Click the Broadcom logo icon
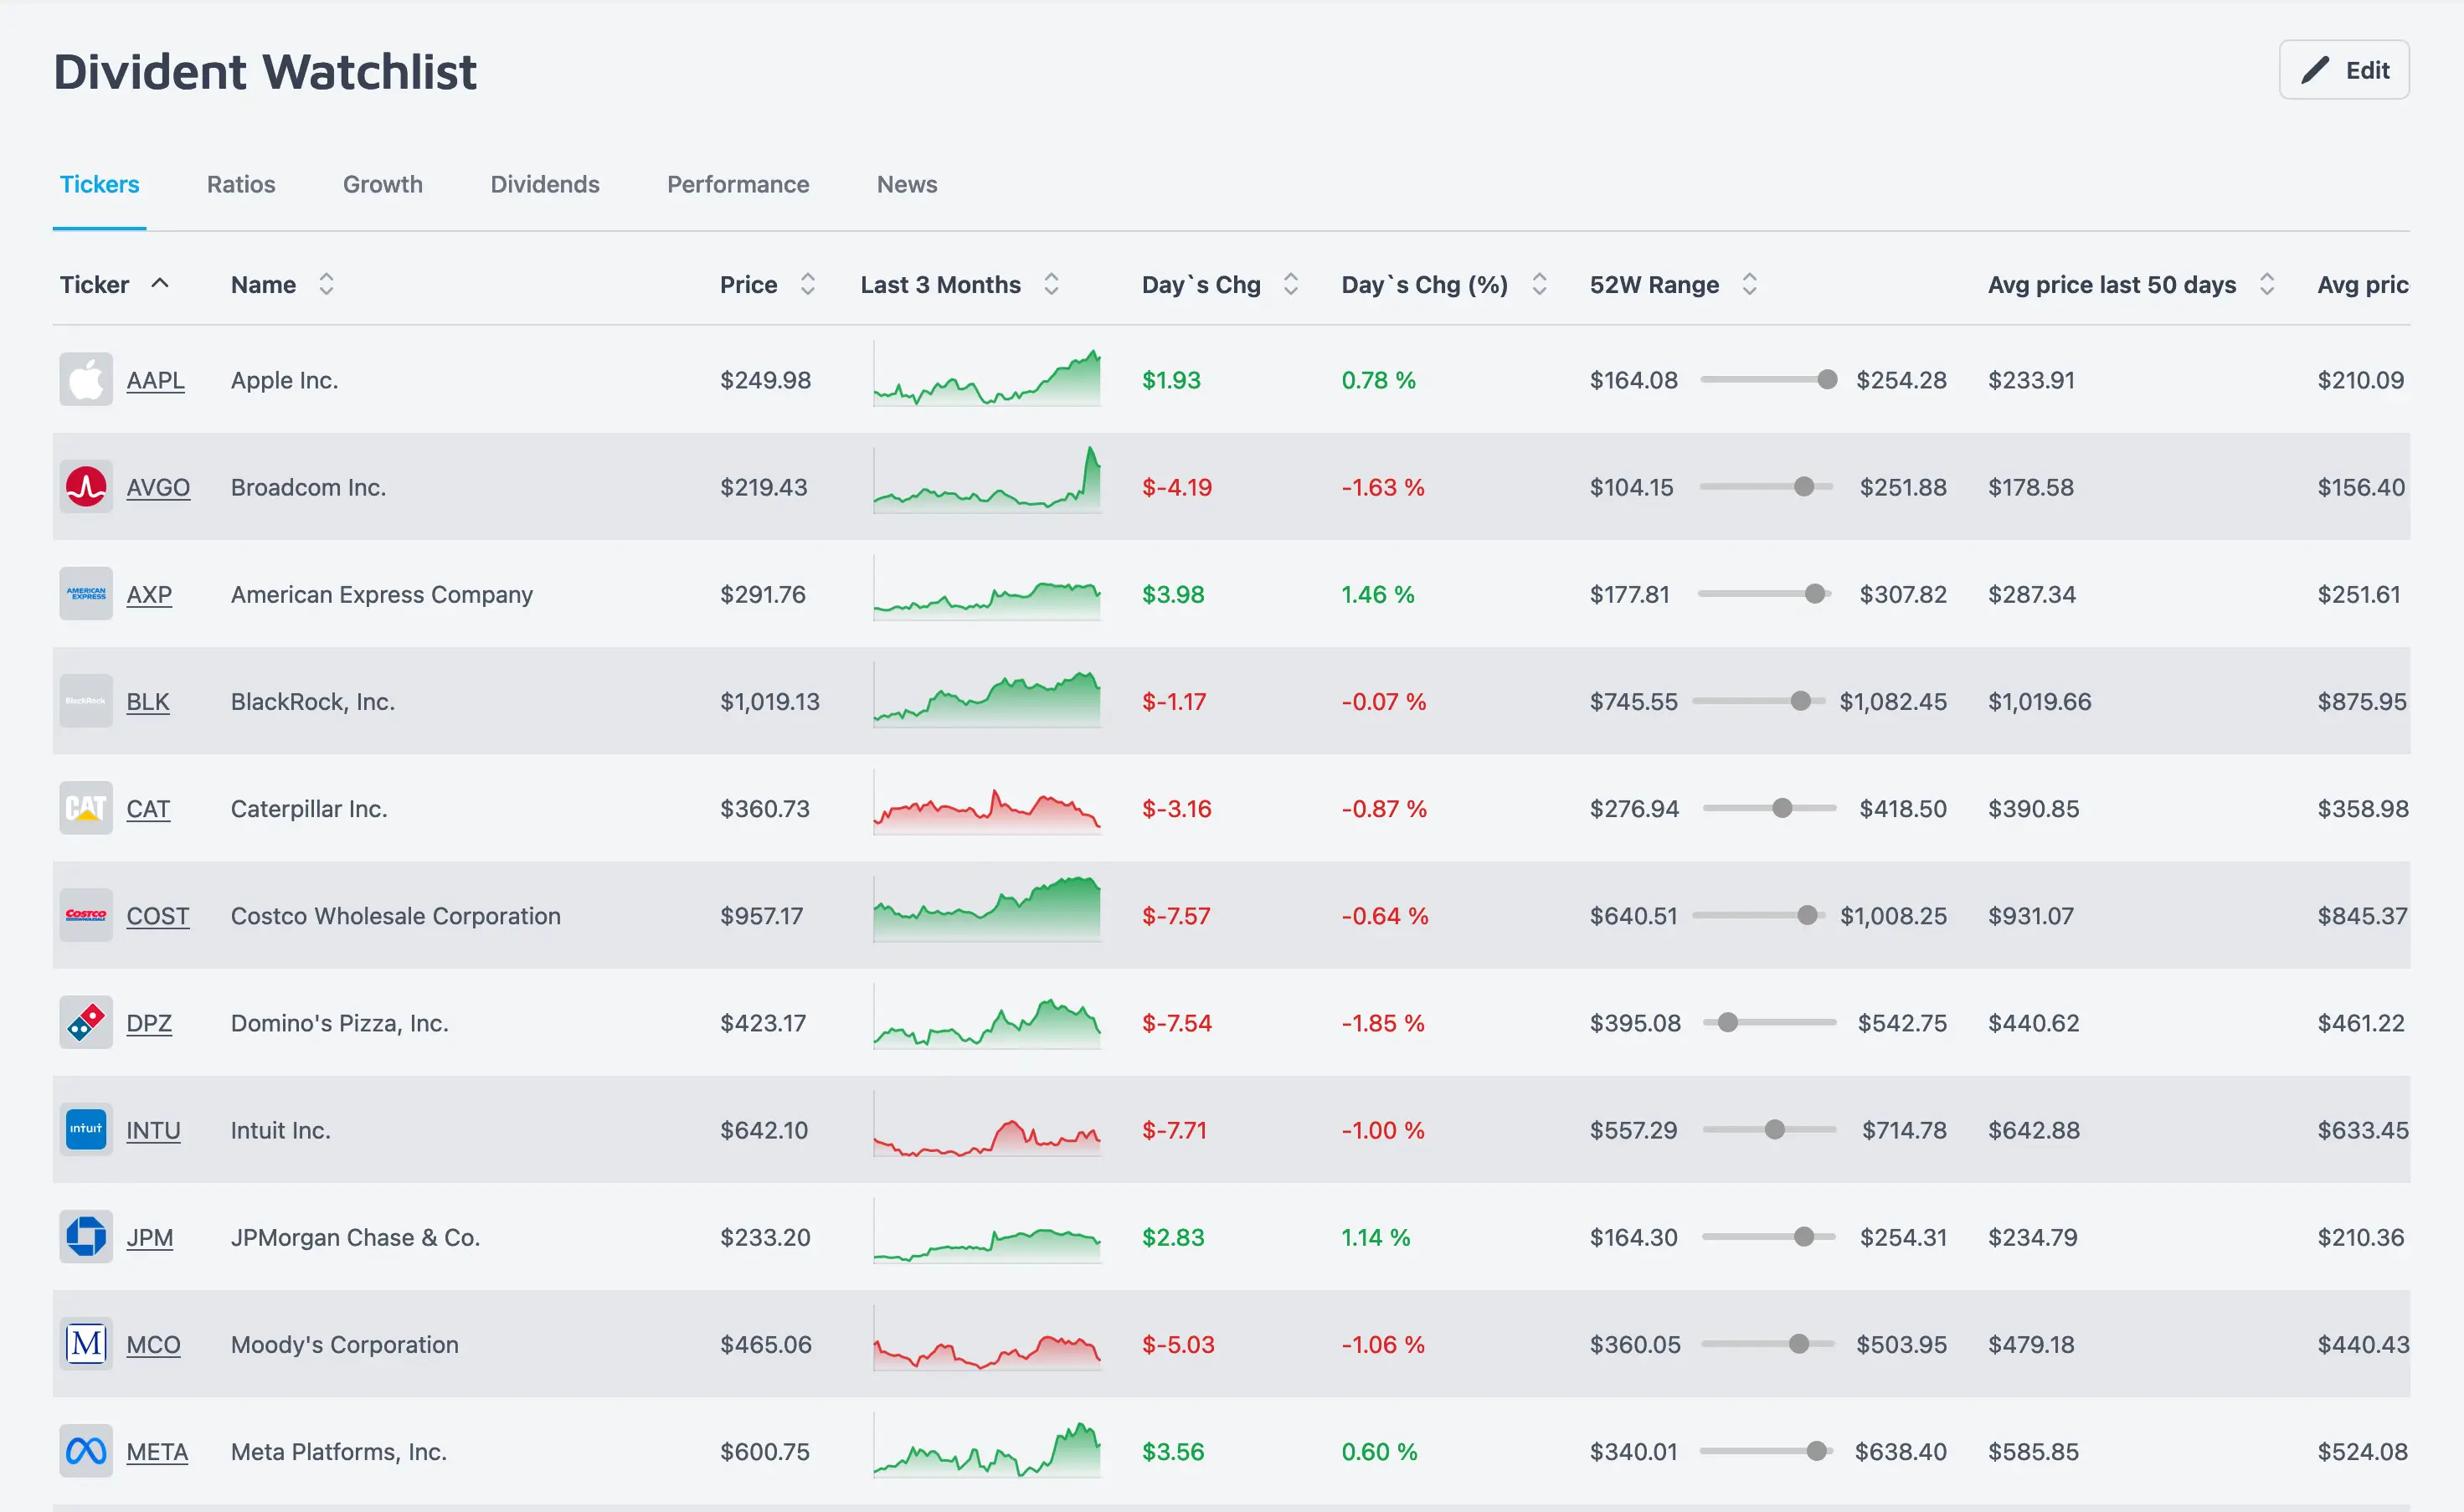The height and width of the screenshot is (1512, 2464). 86,487
